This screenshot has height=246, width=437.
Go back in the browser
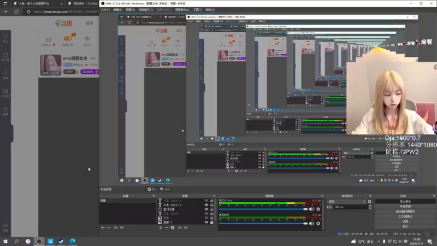(6, 11)
